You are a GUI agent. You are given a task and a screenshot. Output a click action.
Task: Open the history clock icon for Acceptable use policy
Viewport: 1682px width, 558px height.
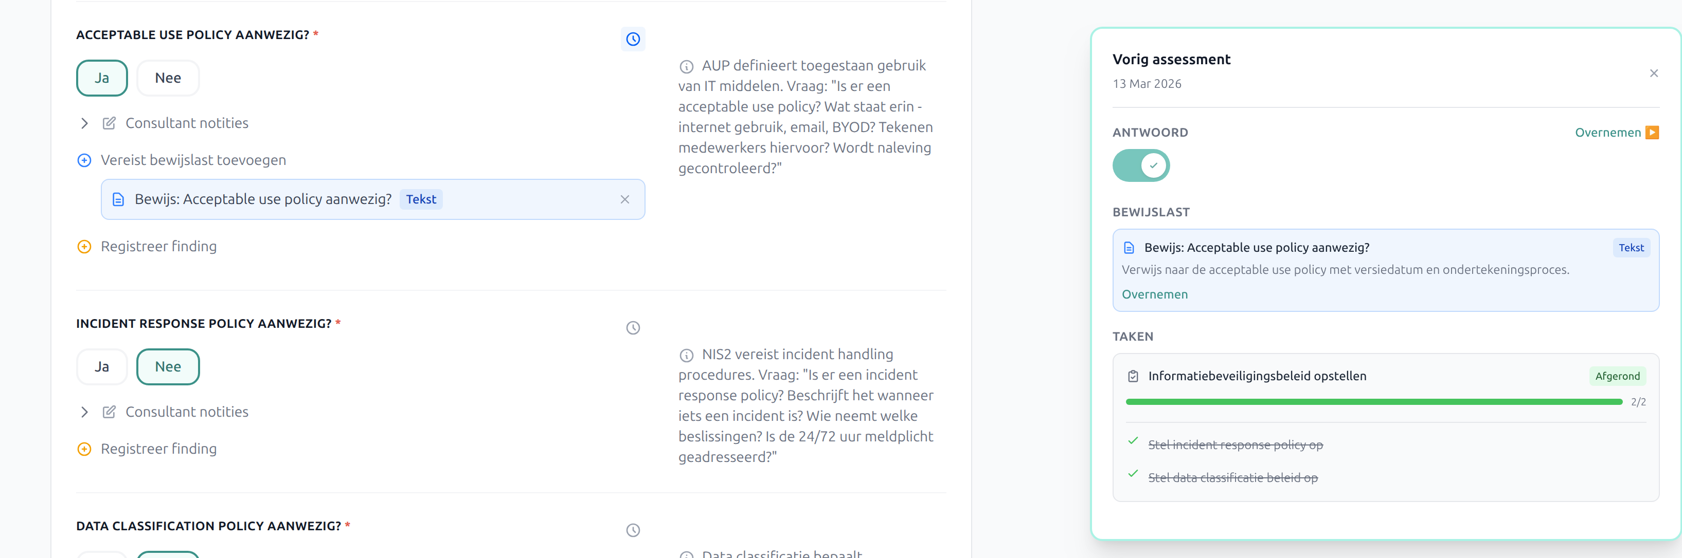(x=632, y=39)
